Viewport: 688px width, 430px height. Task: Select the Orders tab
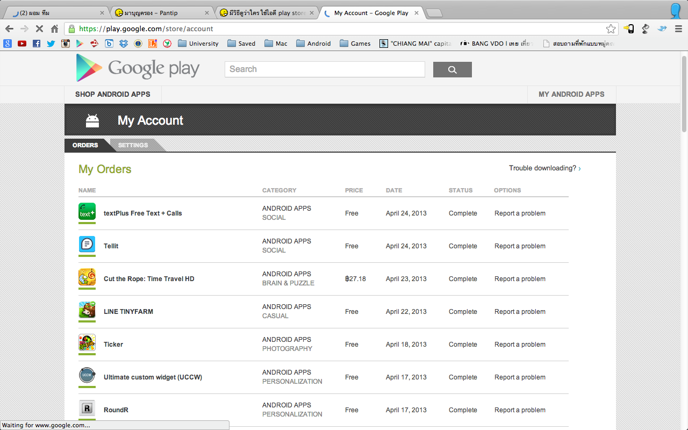[x=85, y=145]
